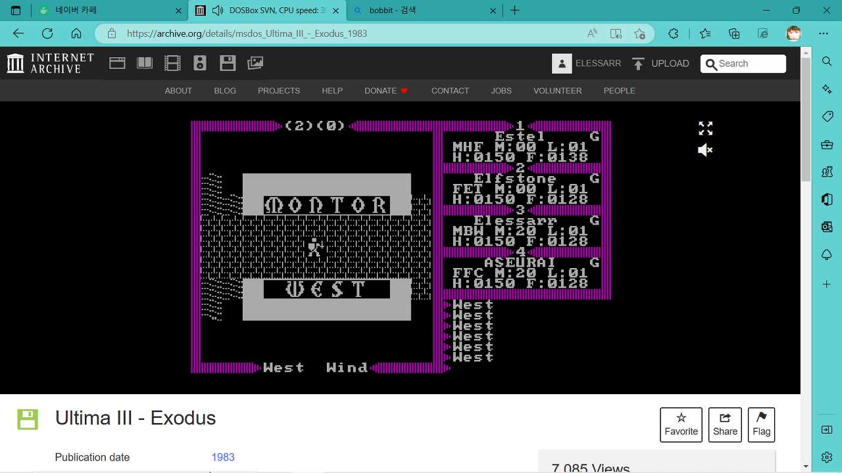Toggle the emulator mute speaker icon
This screenshot has height=473, width=842.
[705, 150]
